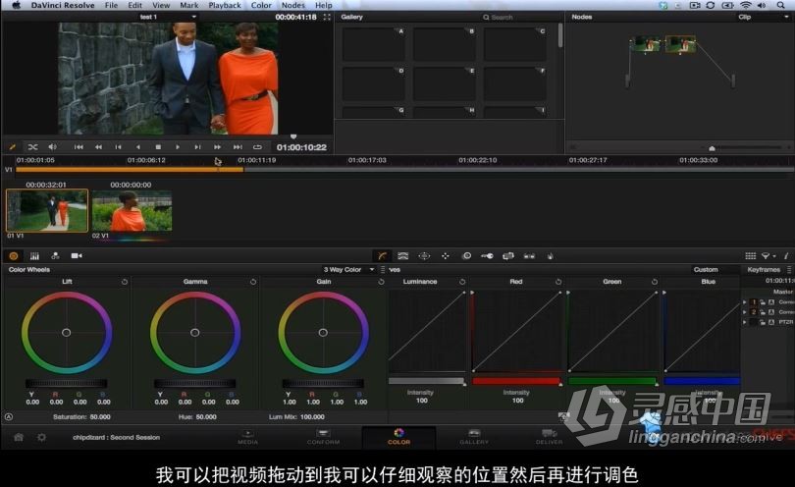Open the Sizing palette icon
This screenshot has height=487, width=795.
click(508, 256)
